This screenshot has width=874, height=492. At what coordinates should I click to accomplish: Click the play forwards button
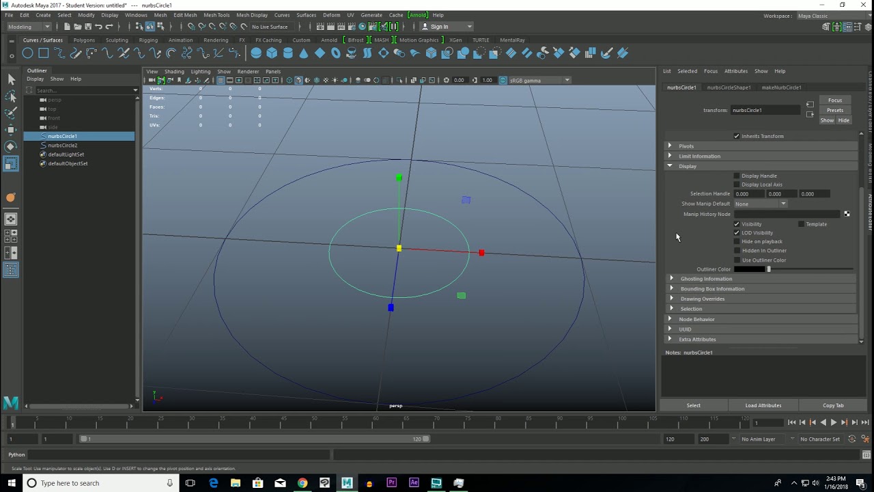833,423
